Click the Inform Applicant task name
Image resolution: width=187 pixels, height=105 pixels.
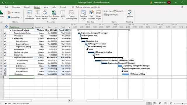click(22, 71)
